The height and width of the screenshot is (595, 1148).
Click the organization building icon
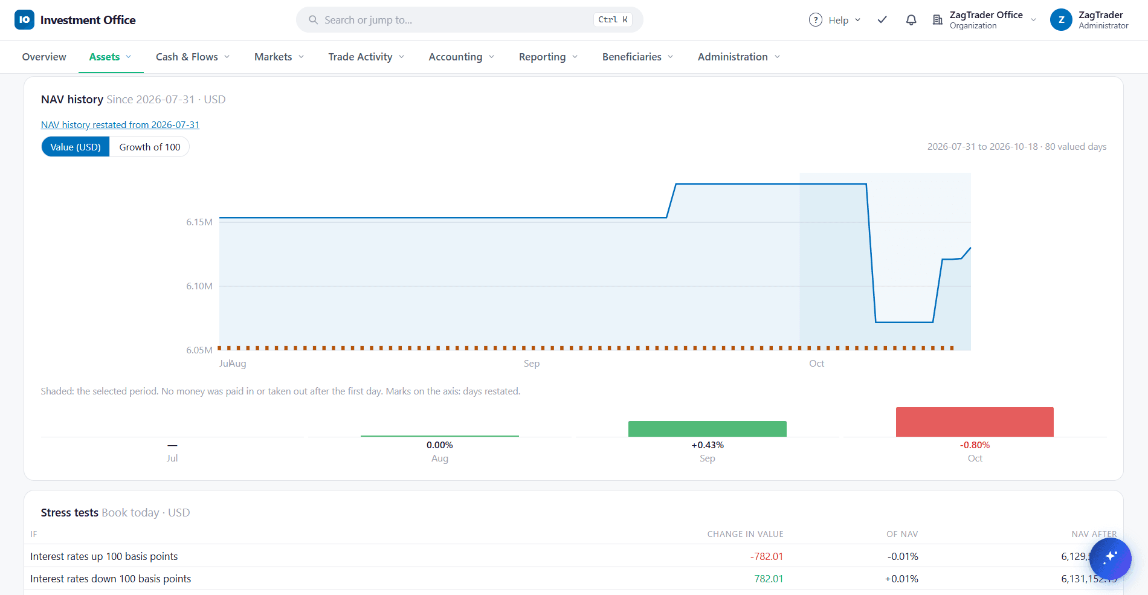[x=937, y=20]
